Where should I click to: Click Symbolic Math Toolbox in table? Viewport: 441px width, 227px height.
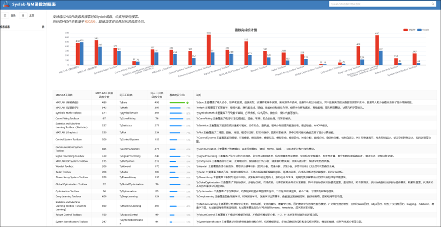pos(68,113)
